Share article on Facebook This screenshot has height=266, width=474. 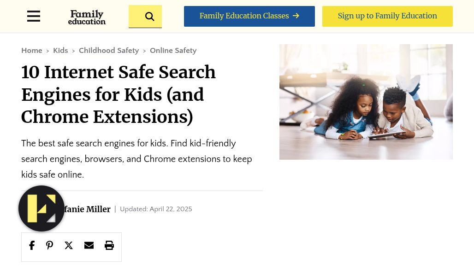coord(32,245)
